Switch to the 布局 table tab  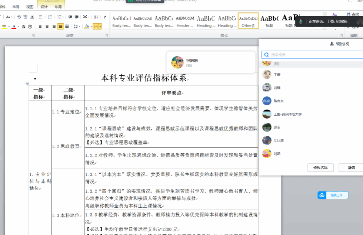[58, 7]
